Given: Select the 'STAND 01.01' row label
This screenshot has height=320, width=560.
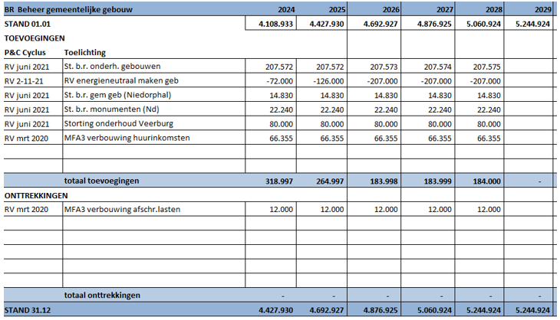Looking at the screenshot, I should [29, 24].
